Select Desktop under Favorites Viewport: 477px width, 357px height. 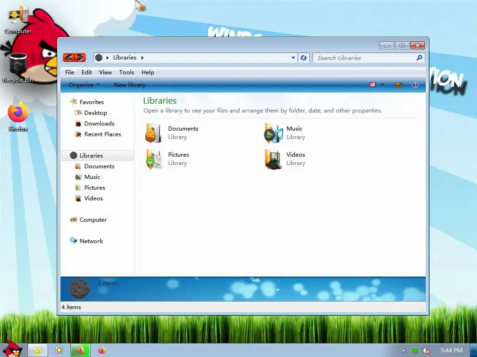[95, 112]
